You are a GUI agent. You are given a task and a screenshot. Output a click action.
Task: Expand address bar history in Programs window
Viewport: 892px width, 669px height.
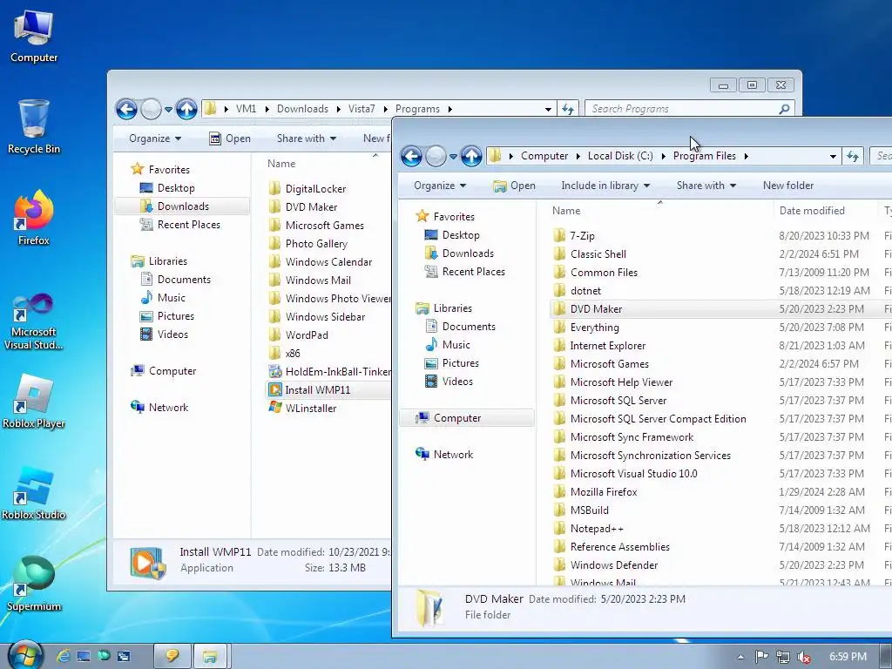click(x=548, y=109)
